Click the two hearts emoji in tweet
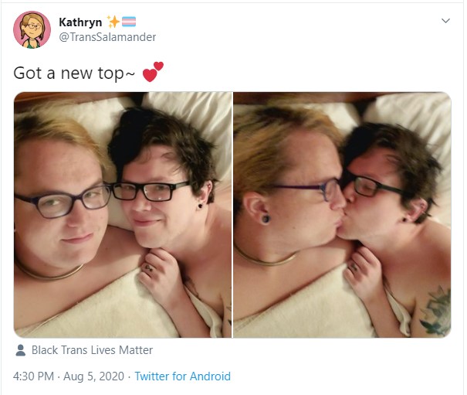The width and height of the screenshot is (467, 395). [153, 72]
